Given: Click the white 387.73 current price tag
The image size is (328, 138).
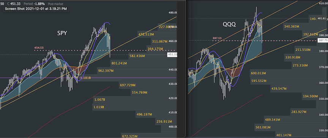Looking at the screenshot, I should 323,40.
